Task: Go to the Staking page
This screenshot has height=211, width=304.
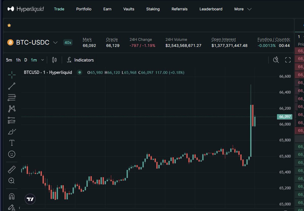Action: click(153, 9)
